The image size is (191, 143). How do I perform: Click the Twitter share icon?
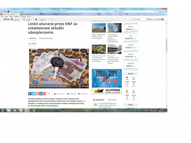click(x=33, y=94)
